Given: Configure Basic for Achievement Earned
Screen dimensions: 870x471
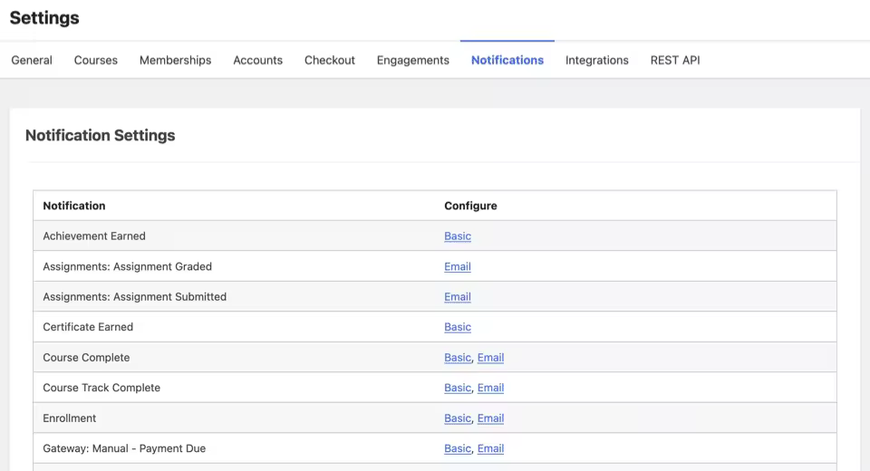Looking at the screenshot, I should tap(457, 235).
